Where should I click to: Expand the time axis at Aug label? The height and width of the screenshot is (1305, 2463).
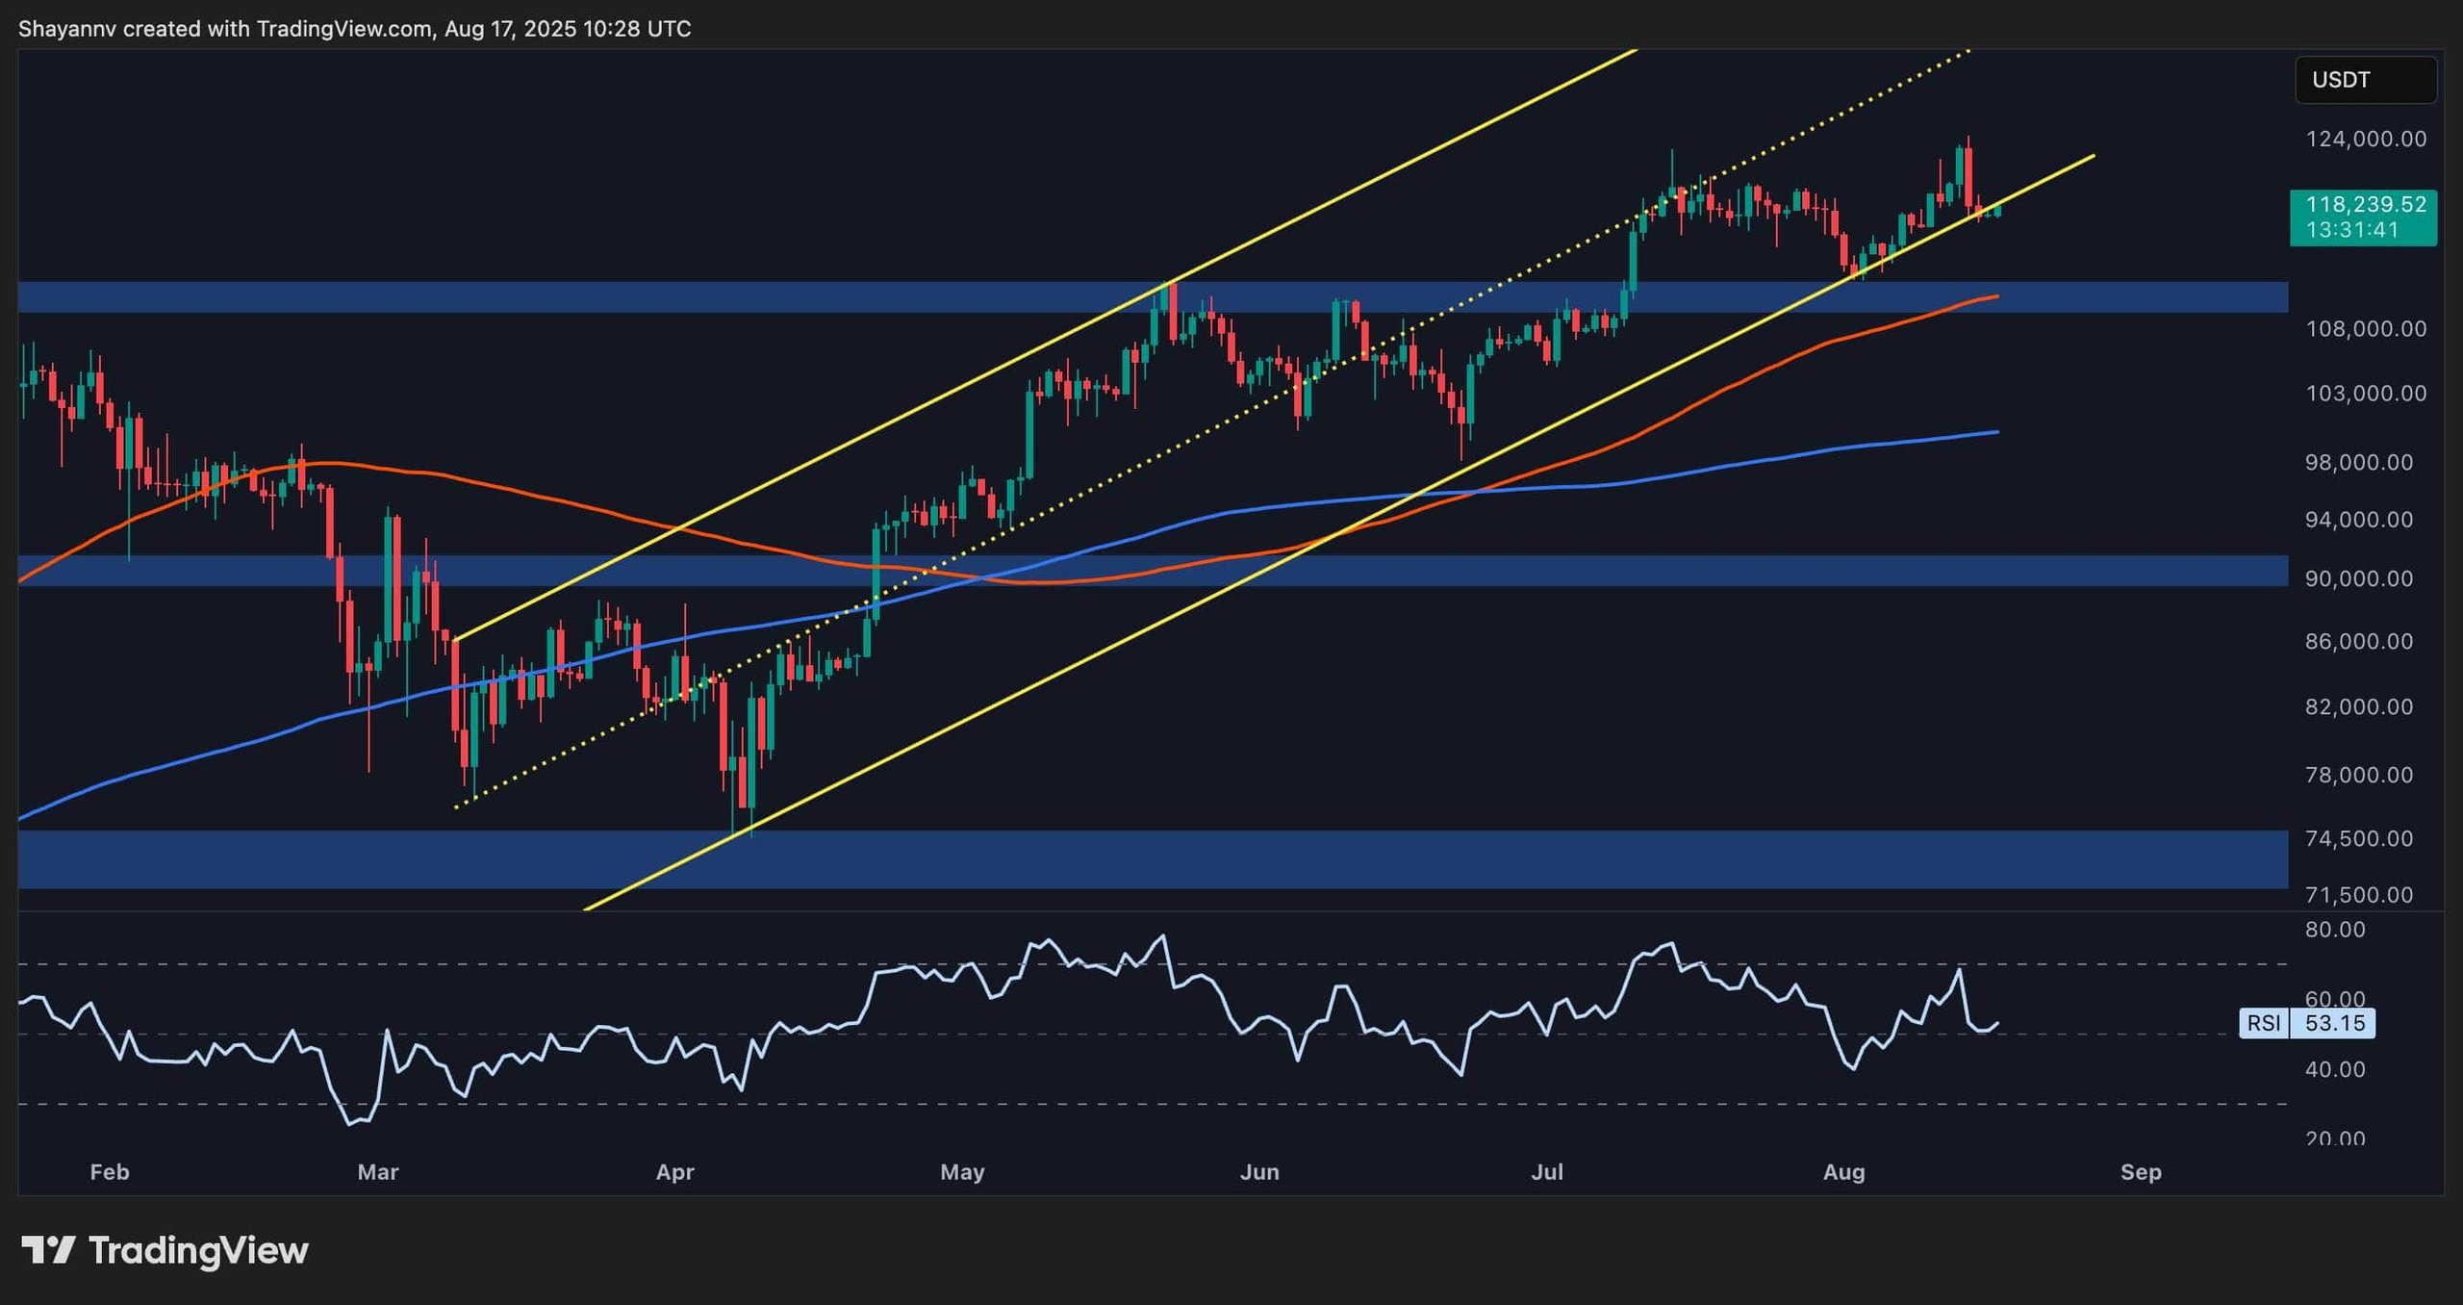(1845, 1173)
